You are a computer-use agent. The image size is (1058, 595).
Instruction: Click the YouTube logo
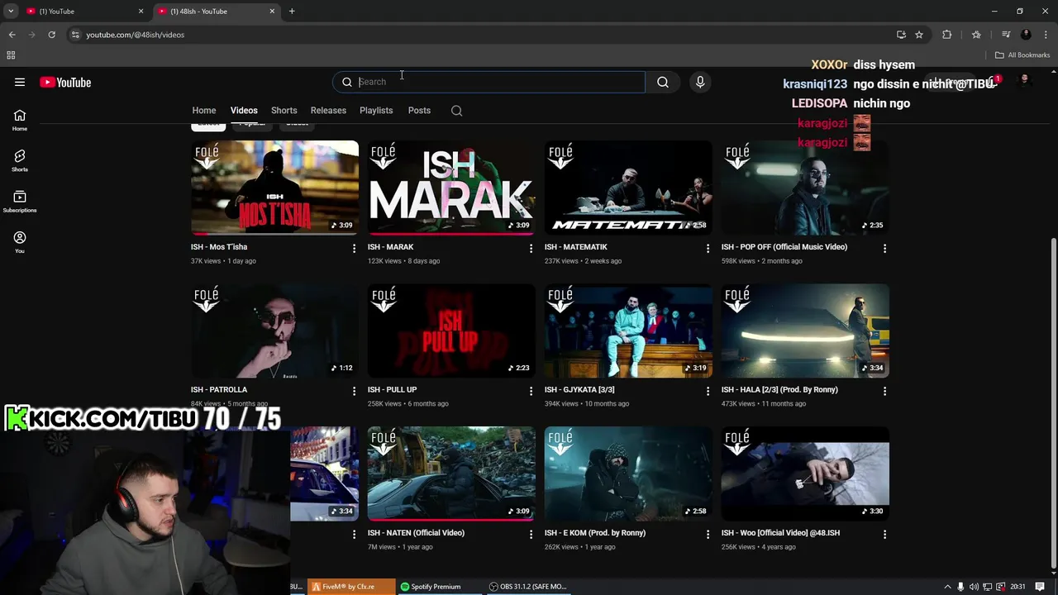point(65,83)
